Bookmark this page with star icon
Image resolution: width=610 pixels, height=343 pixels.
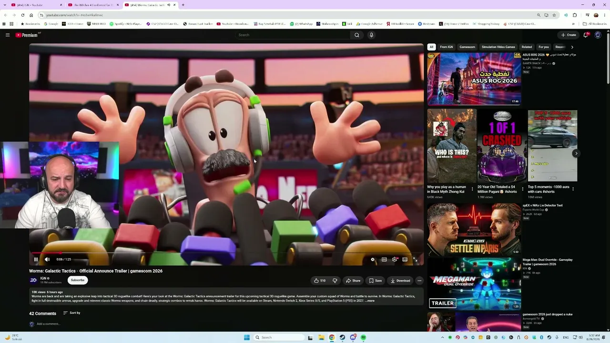pos(554,15)
